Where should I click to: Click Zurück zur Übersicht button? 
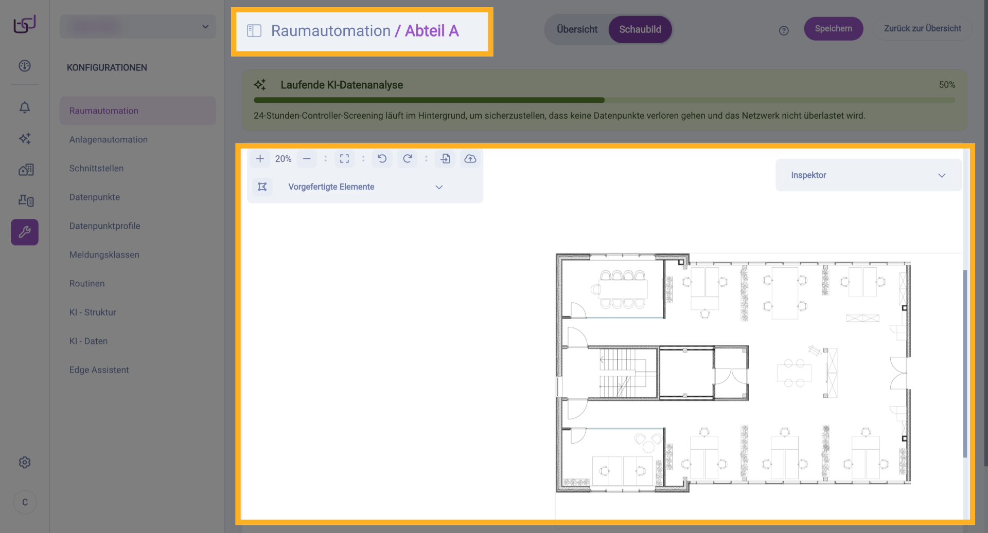922,29
